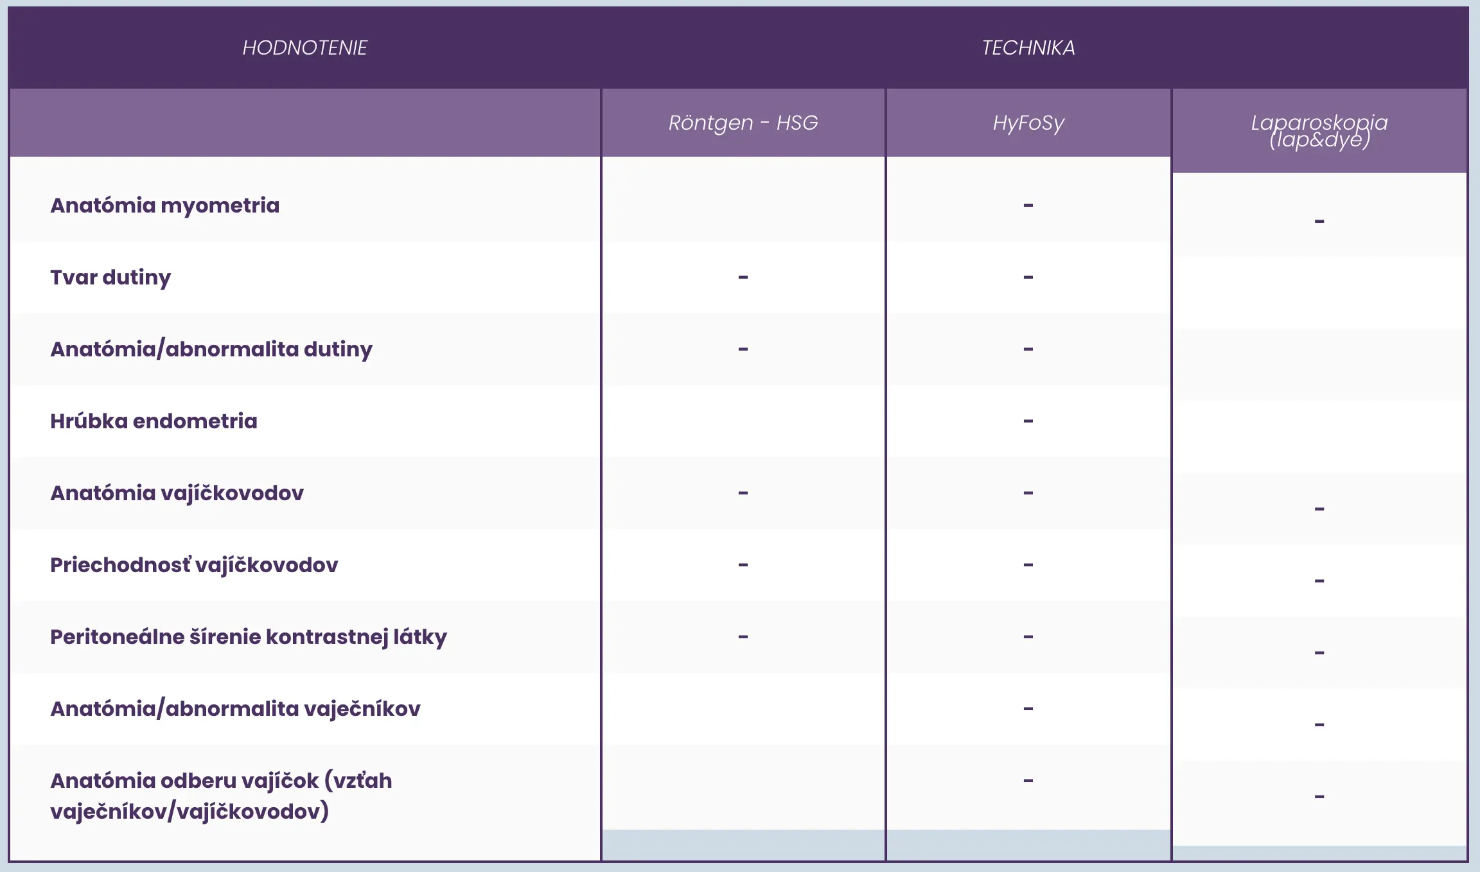
Task: Click the Anatómia myometria row label
Action: pos(165,205)
